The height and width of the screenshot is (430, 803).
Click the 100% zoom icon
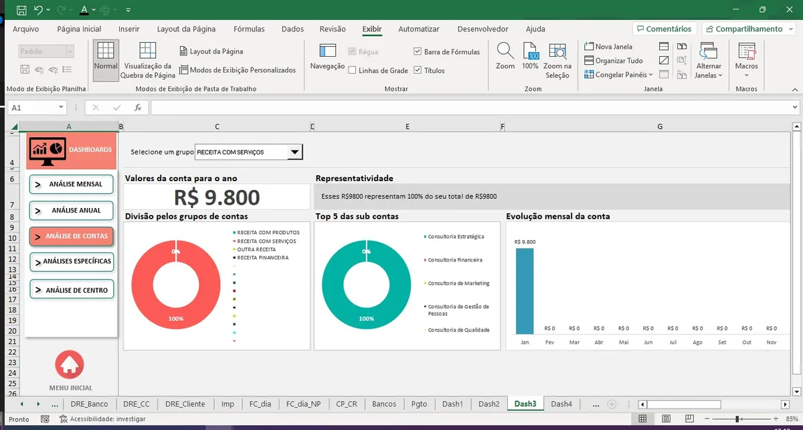pos(530,51)
